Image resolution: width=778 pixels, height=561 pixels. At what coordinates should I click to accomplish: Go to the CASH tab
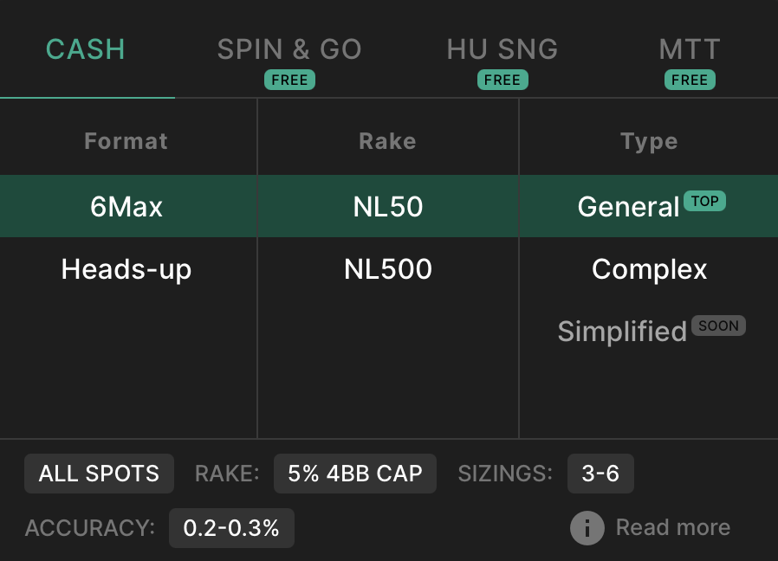(86, 49)
